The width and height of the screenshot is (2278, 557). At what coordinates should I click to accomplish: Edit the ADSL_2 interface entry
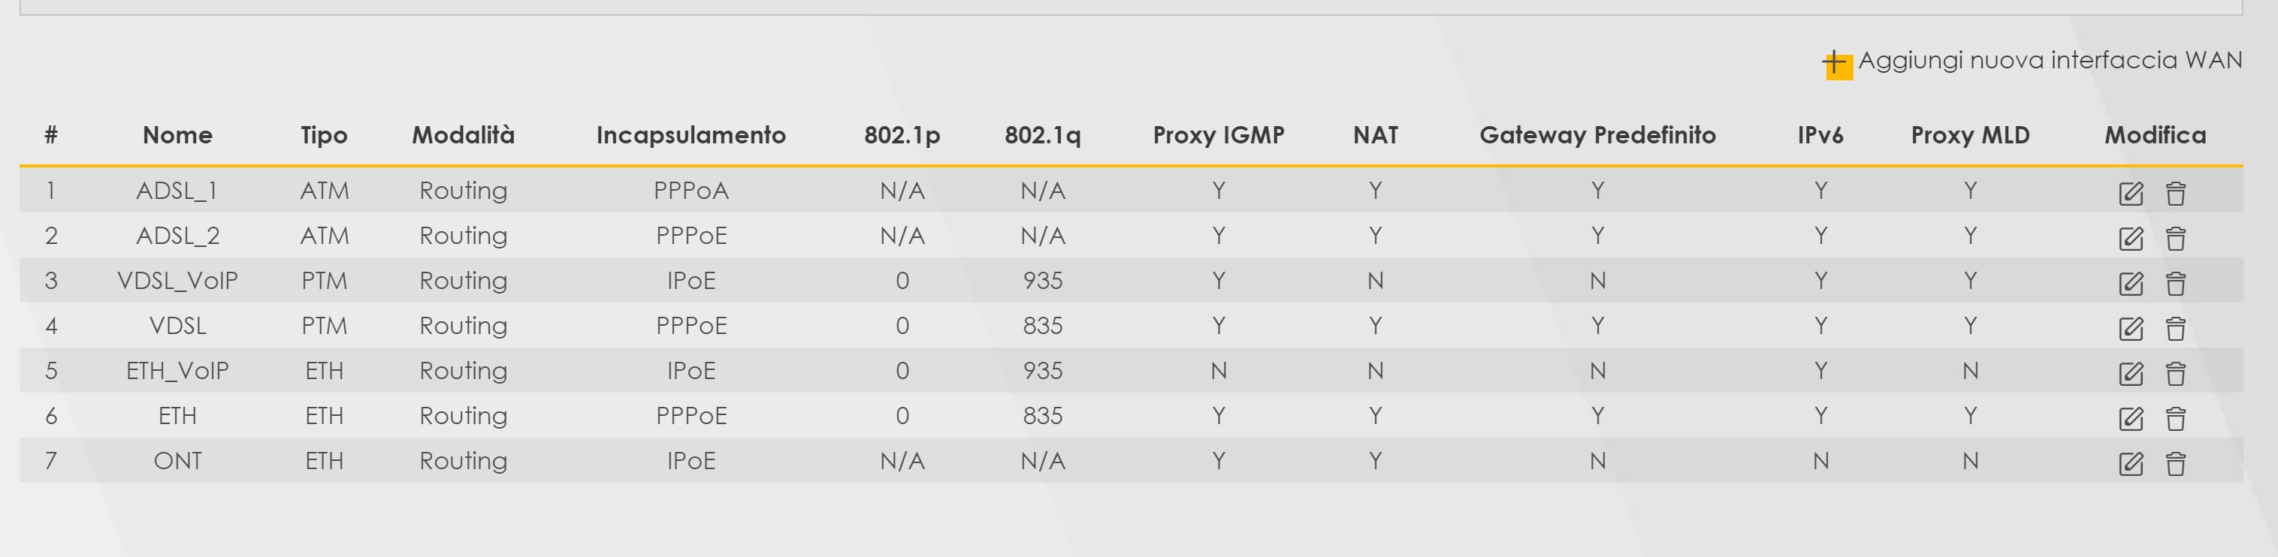pyautogui.click(x=2130, y=239)
